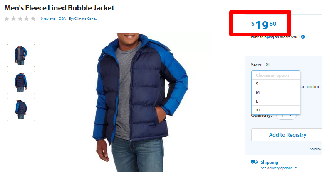
Task: Open the 0 reviews link
Action: [x=48, y=19]
